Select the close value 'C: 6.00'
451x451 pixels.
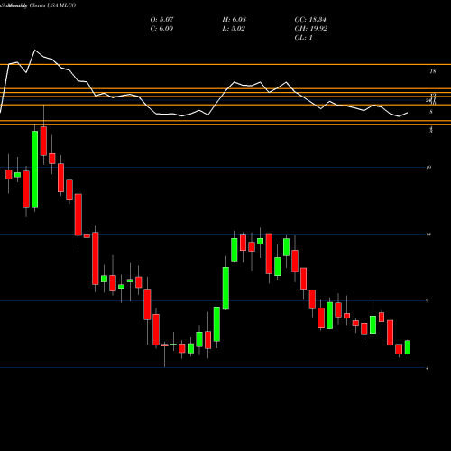click(x=161, y=29)
